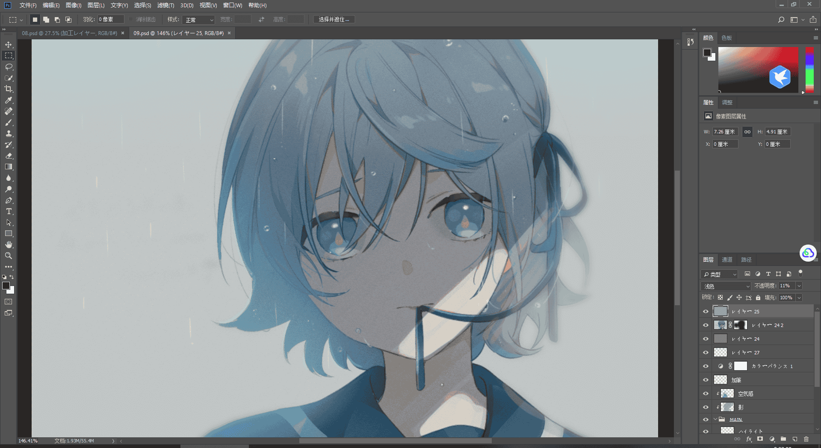Viewport: 821px width, 448px height.
Task: Open the blend mode dropdown showing 浅色
Action: pos(726,286)
